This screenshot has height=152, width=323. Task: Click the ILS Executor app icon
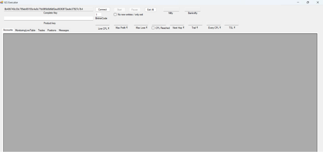(2, 2)
